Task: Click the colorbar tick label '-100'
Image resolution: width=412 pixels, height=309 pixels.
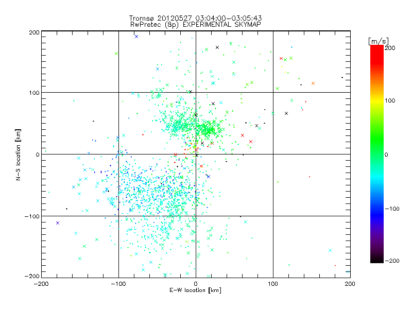Action: pyautogui.click(x=392, y=209)
